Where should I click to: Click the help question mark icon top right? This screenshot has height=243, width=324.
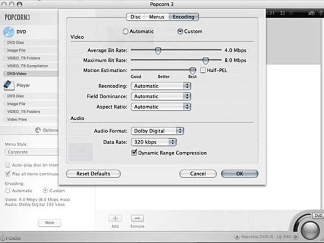321,13
